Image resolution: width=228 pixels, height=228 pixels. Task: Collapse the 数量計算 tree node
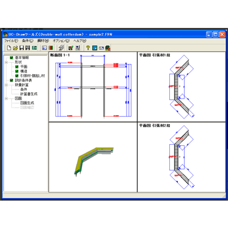tap(6, 85)
